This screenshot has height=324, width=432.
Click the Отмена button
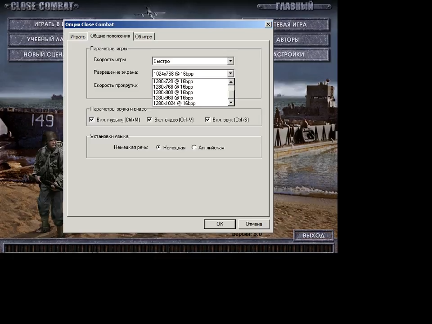click(254, 224)
